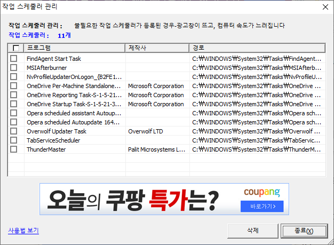Sort by the 프로그램 column header
Screen dimensions: 334x245
[74, 48]
